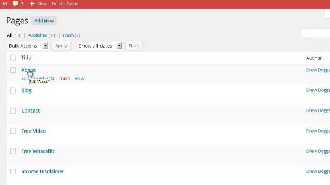Check the Contact page checkbox
This screenshot has height=185, width=330.
point(13,110)
